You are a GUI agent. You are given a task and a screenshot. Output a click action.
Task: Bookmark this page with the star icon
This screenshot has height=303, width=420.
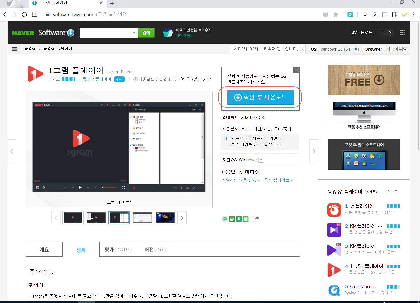336,14
